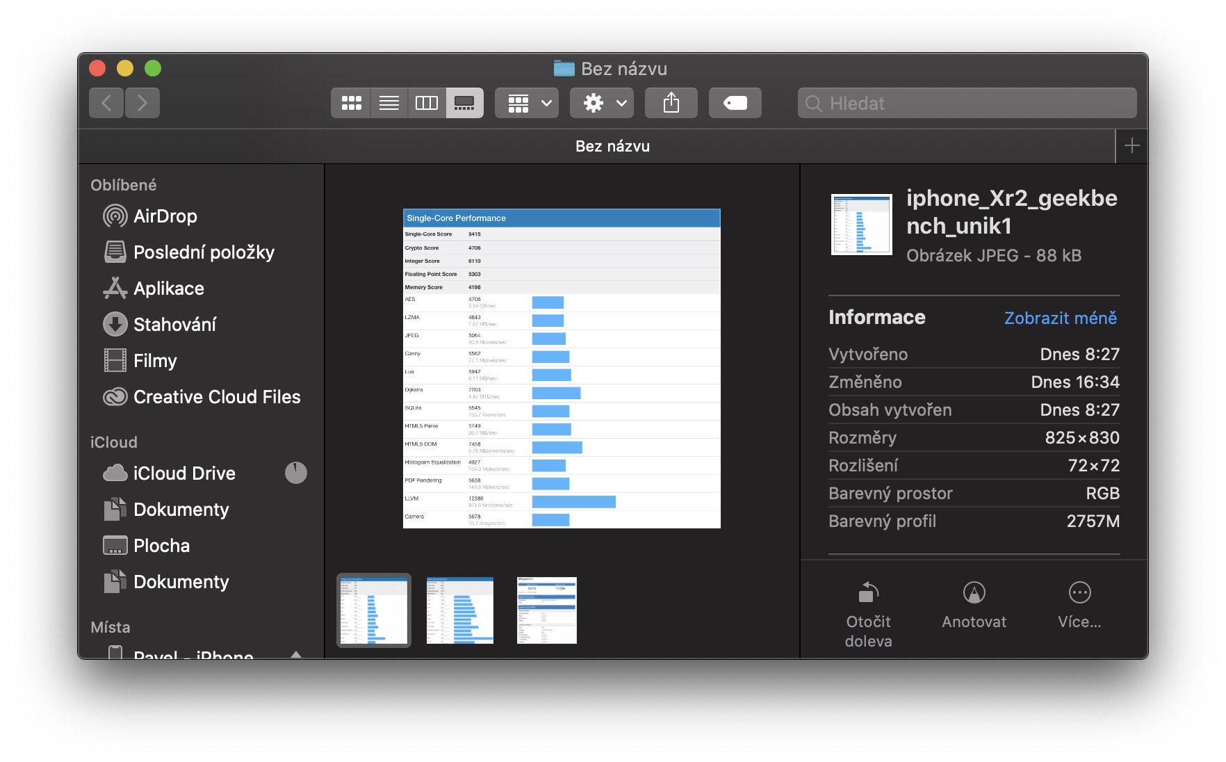Click the Share toolbar button
The height and width of the screenshot is (762, 1226).
click(671, 103)
